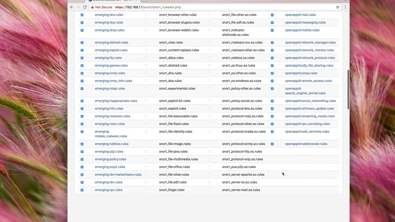Open emerging-rbn-malvertisers.rules link
Viewport: 395px width, 222px height.
point(118,175)
